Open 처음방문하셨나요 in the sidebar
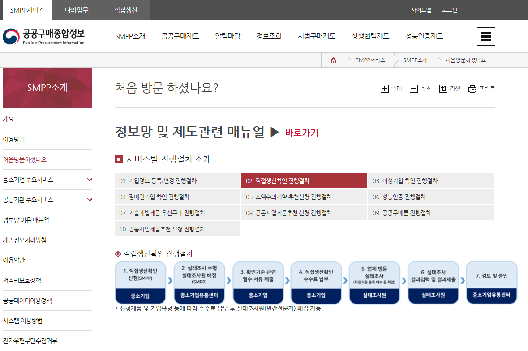 [x=47, y=159]
